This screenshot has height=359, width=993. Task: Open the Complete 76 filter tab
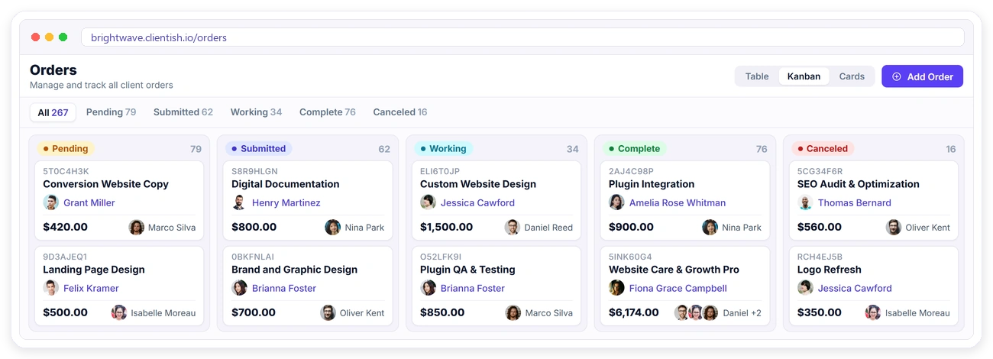point(328,112)
